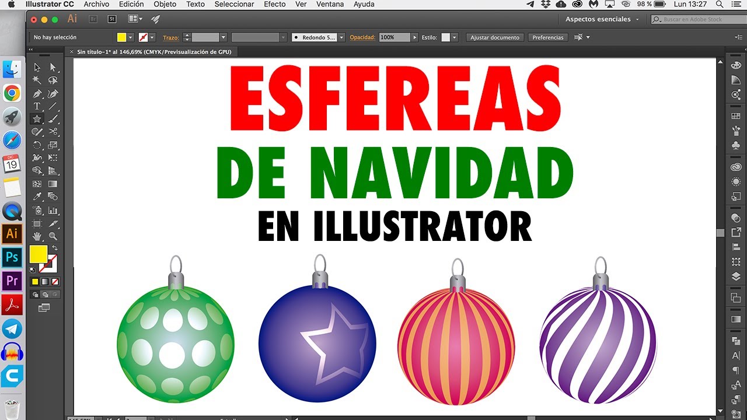Open the Archivo menu
The height and width of the screenshot is (420, 747).
point(96,4)
